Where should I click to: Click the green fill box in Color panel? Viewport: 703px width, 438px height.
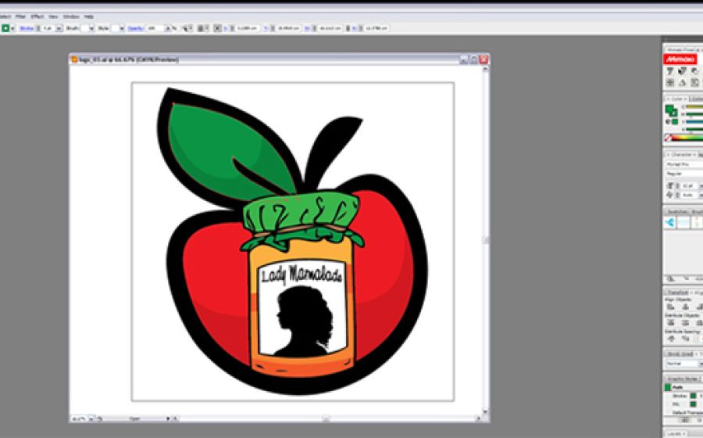(x=669, y=109)
